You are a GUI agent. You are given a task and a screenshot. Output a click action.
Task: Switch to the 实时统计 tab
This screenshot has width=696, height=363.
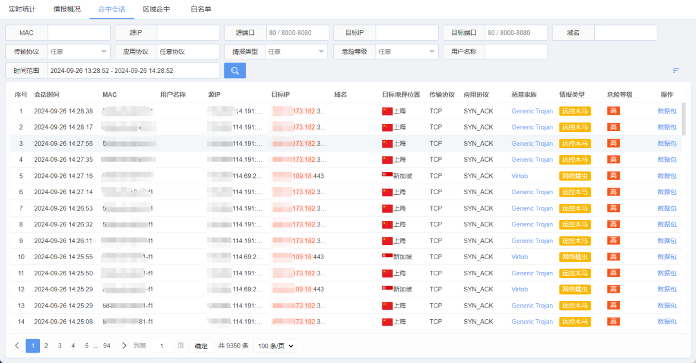click(x=22, y=10)
